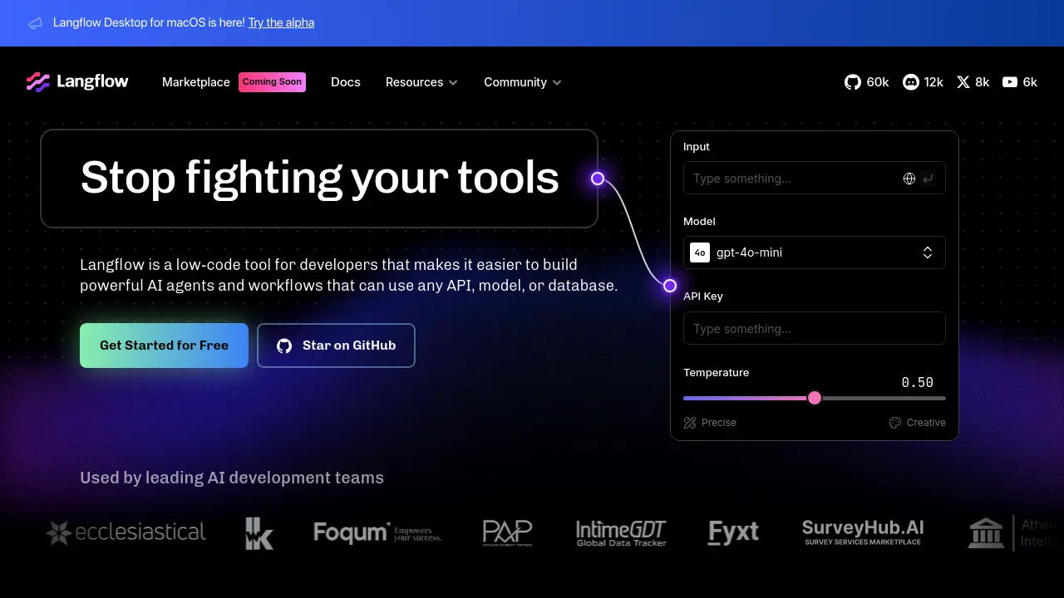Click the upper purple connector node
The image size is (1064, 598).
[597, 179]
